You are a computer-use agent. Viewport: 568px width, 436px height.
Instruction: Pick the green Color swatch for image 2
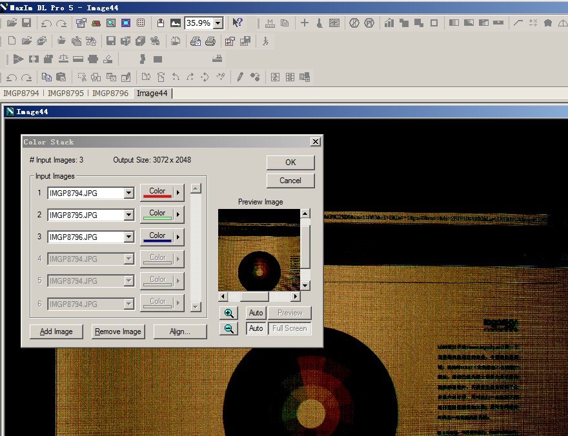(157, 215)
